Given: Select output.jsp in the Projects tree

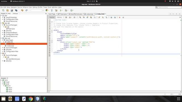Looking at the screenshot, I should (x=11, y=46).
